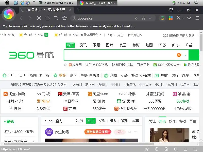This screenshot has height=152, width=203.
Task: Open a new tab with plus
Action: [79, 10]
